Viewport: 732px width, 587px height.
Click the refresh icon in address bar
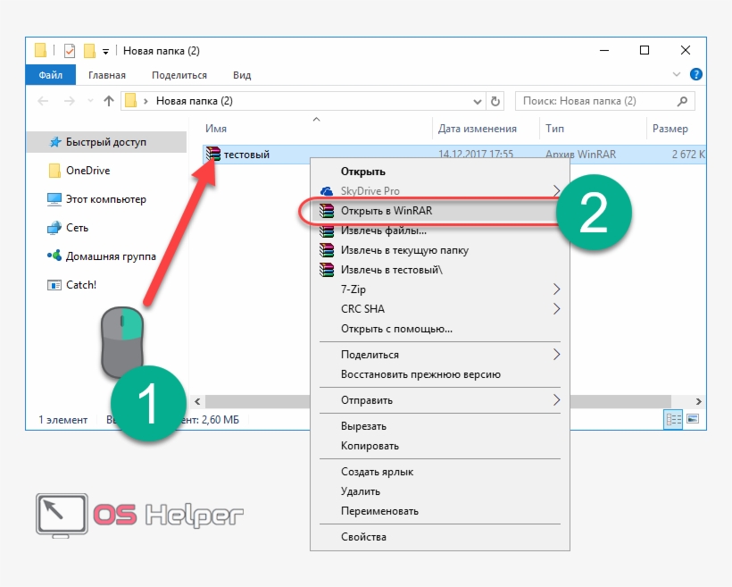click(x=496, y=101)
